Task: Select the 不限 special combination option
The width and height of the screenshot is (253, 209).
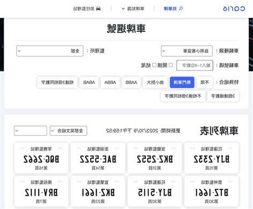Action: [x=204, y=82]
